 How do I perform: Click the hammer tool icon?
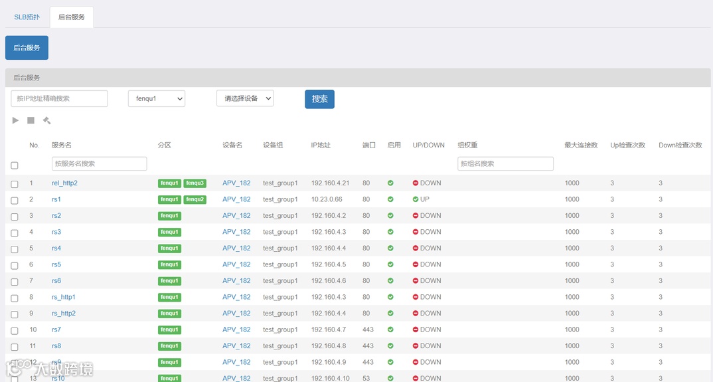[x=47, y=120]
